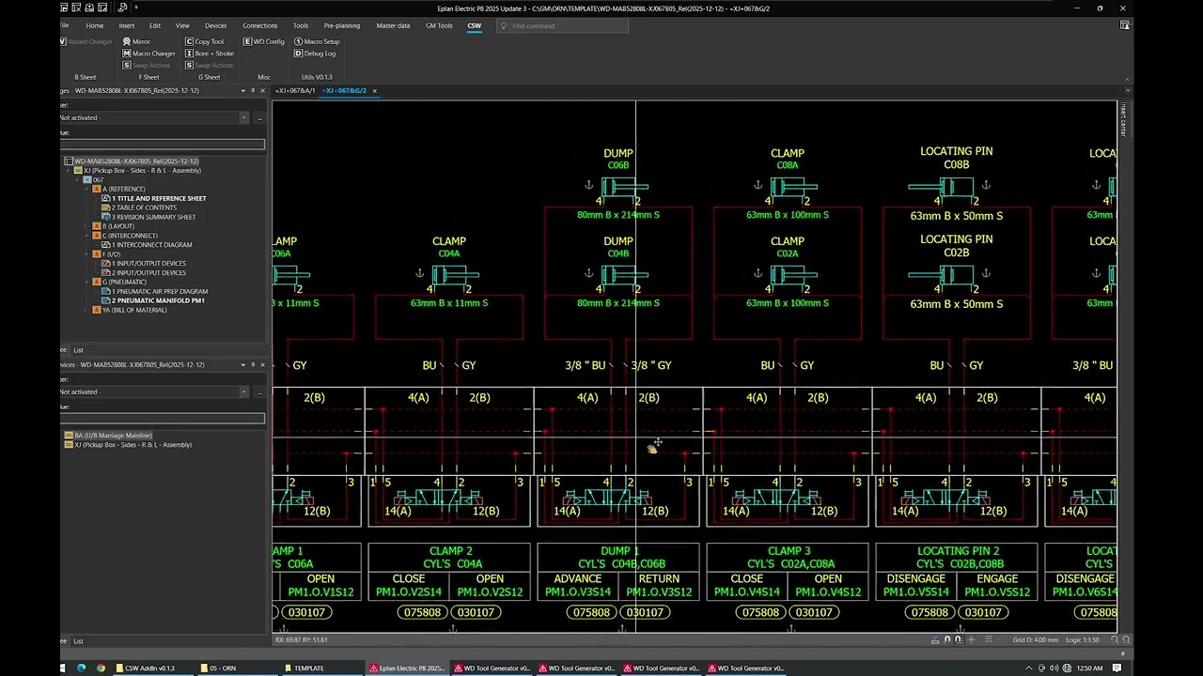Click the Devices value input field

163,419
